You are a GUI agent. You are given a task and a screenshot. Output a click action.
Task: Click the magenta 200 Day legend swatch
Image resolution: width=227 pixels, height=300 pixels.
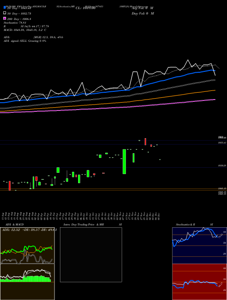(x=5, y=18)
